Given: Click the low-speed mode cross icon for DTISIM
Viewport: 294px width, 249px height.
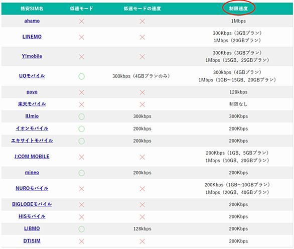Looking at the screenshot, I should [81, 241].
